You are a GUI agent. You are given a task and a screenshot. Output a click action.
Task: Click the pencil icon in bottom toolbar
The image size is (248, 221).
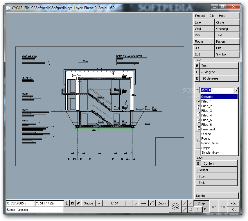coord(78,203)
